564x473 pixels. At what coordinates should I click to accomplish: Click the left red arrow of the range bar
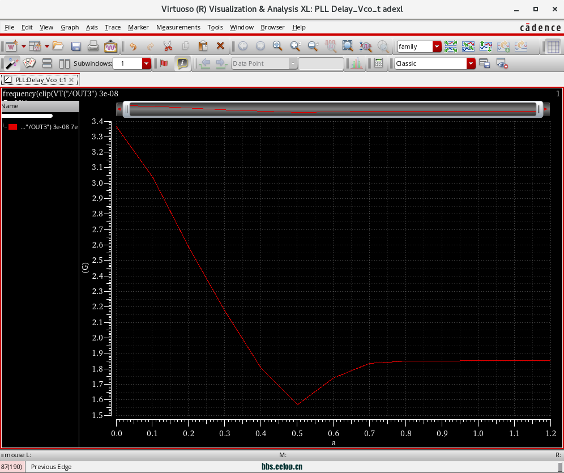(119, 109)
